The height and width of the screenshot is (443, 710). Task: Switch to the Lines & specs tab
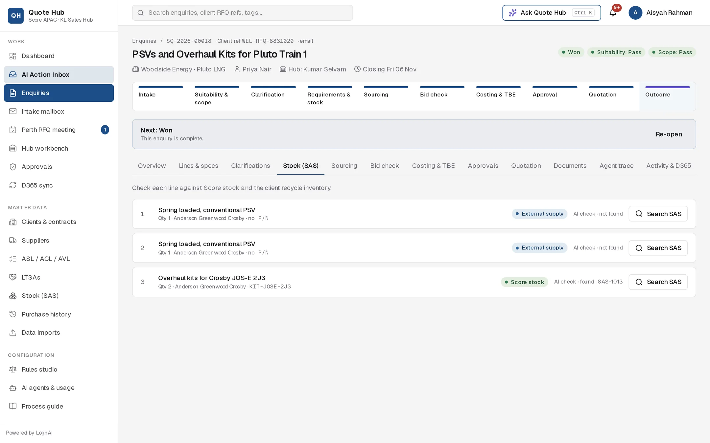pos(199,166)
